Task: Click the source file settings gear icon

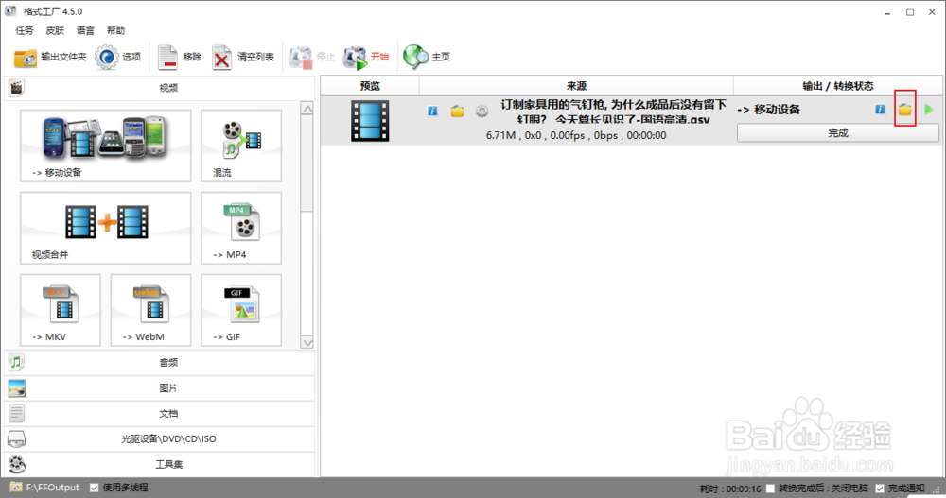Action: 482,111
